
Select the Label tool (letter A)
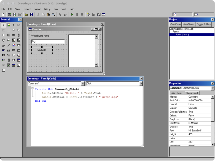(13, 25)
